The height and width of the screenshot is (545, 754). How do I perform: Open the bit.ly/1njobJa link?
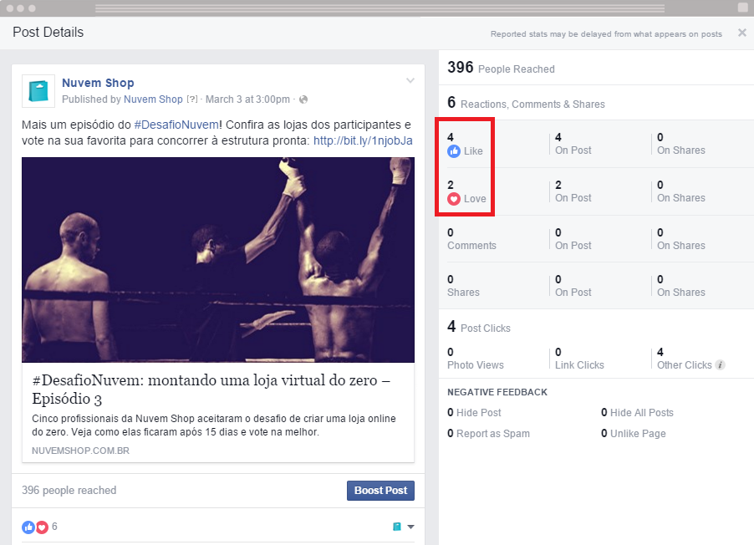(363, 140)
